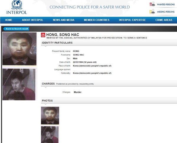Screen dimensions: 177x143
Task: Click the Wanted Persons icon
Action: tap(152, 4)
